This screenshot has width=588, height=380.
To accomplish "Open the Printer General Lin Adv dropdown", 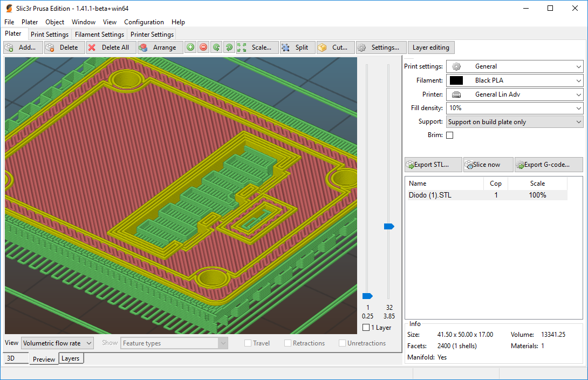I will [x=515, y=94].
